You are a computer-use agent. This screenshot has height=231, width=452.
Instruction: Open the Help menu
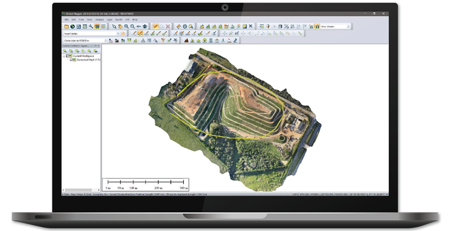(135, 19)
